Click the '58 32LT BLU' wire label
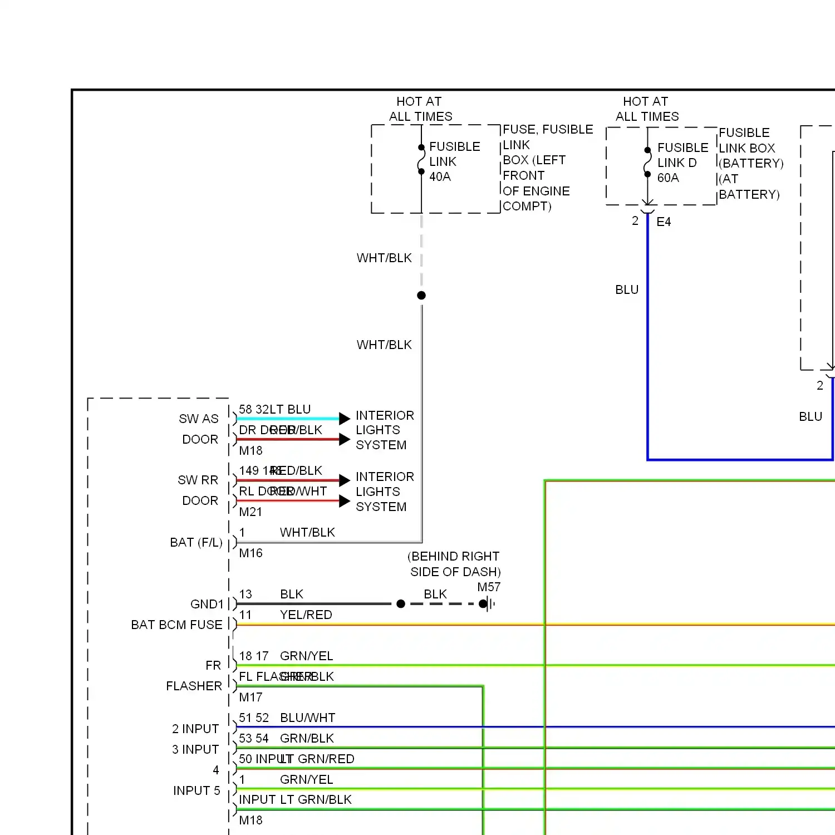835x835 pixels. point(275,410)
